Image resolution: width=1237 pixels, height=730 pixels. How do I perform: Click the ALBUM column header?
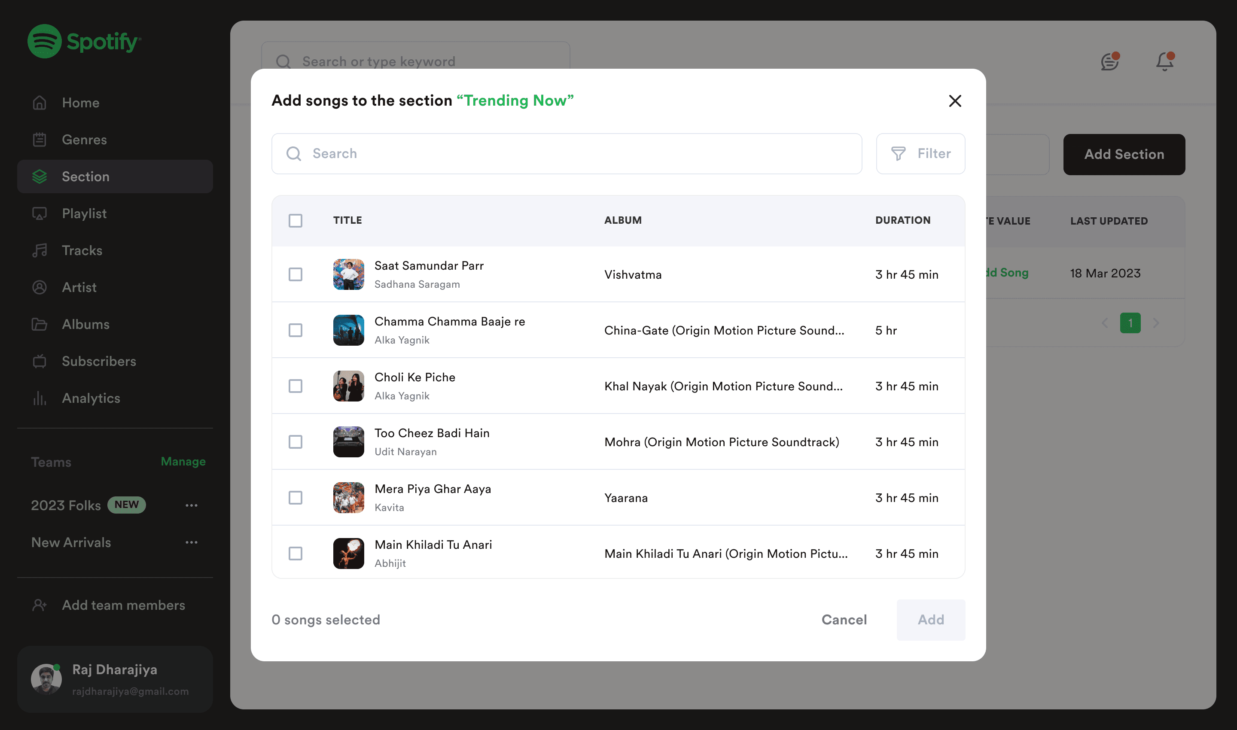pos(623,220)
